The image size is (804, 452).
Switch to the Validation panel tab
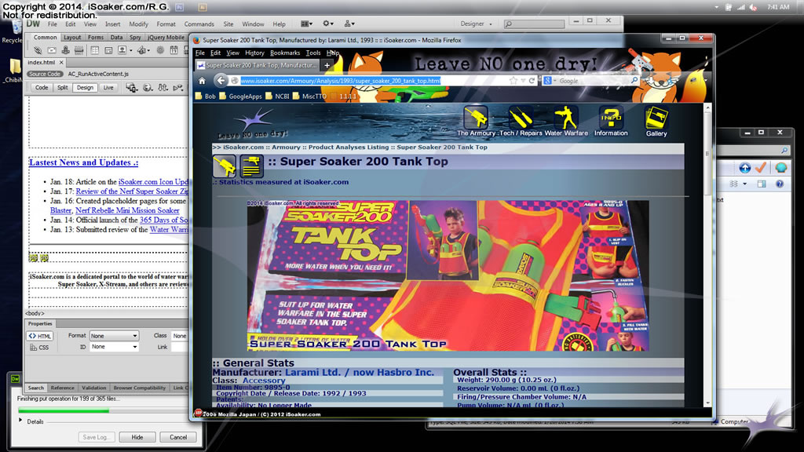(x=94, y=388)
